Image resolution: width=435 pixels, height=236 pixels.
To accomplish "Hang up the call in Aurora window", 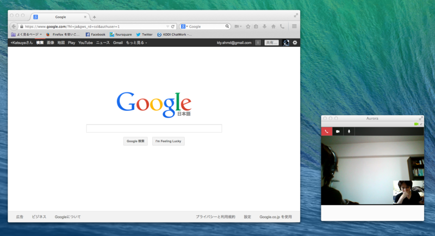I will pyautogui.click(x=327, y=132).
